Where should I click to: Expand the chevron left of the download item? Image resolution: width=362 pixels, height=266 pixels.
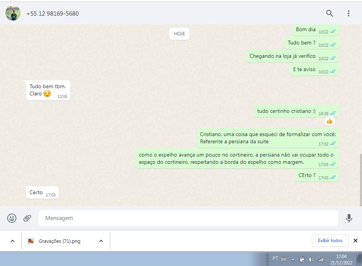point(13,241)
